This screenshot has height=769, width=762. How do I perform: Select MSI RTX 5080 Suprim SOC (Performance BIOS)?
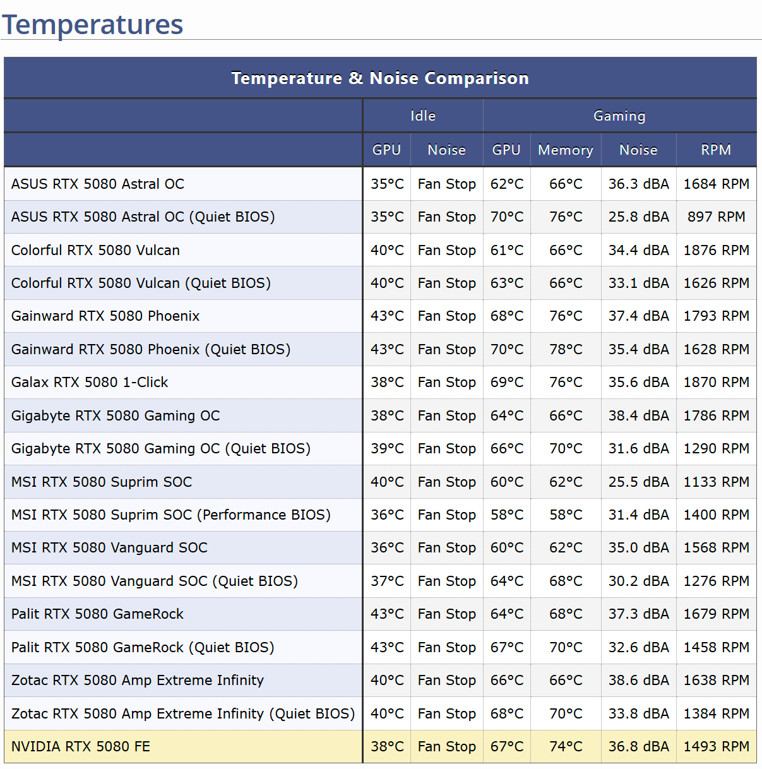pyautogui.click(x=171, y=515)
